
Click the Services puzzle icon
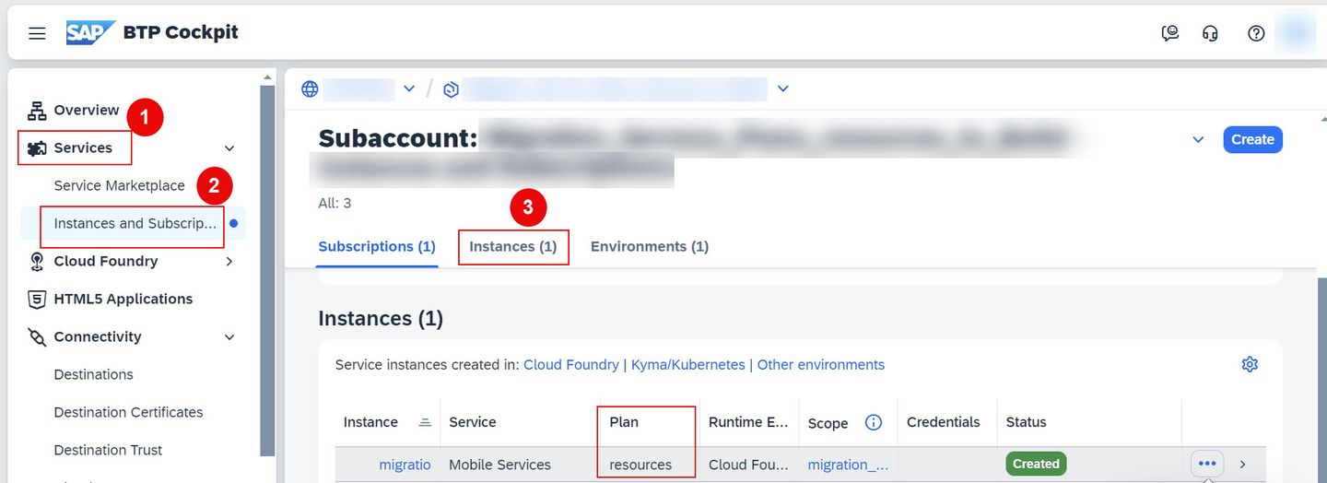pyautogui.click(x=37, y=148)
